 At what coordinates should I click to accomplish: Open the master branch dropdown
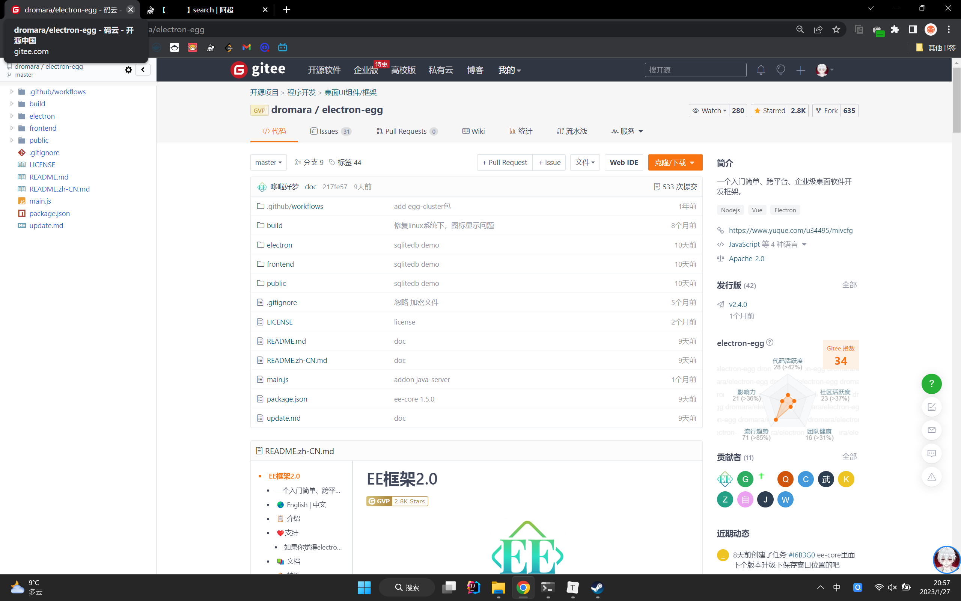pos(268,162)
